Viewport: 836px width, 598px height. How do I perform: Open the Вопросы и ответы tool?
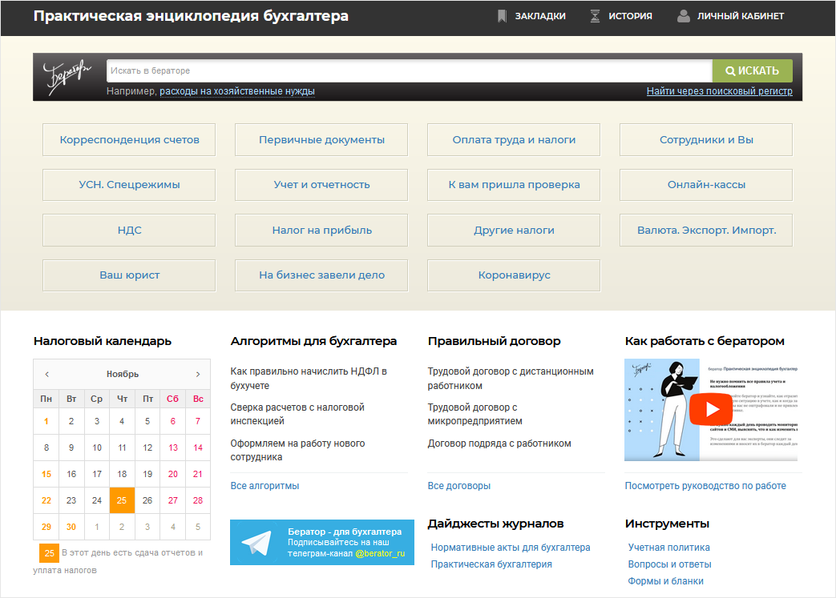[669, 564]
